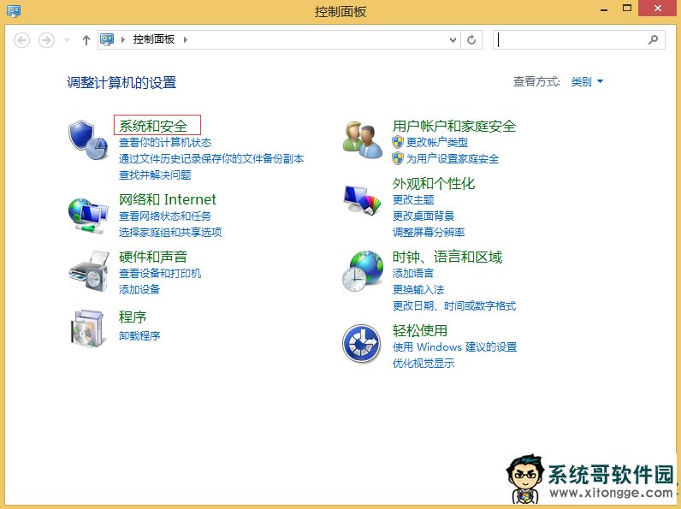This screenshot has width=681, height=509.
Task: Open 硬件和声音 category
Action: click(153, 257)
